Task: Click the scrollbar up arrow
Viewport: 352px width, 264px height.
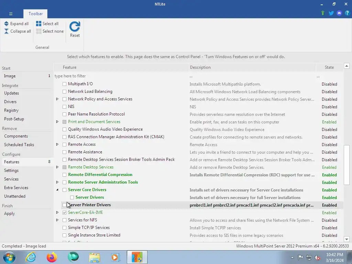Action: [346, 66]
